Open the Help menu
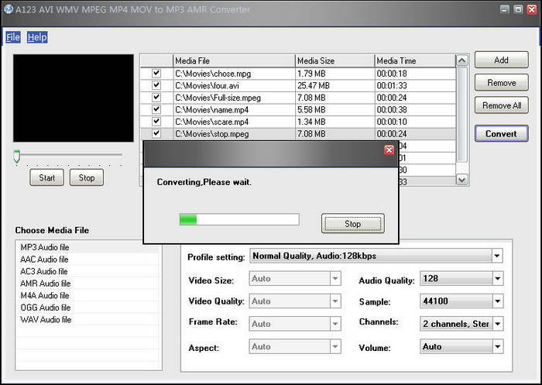 pos(37,37)
